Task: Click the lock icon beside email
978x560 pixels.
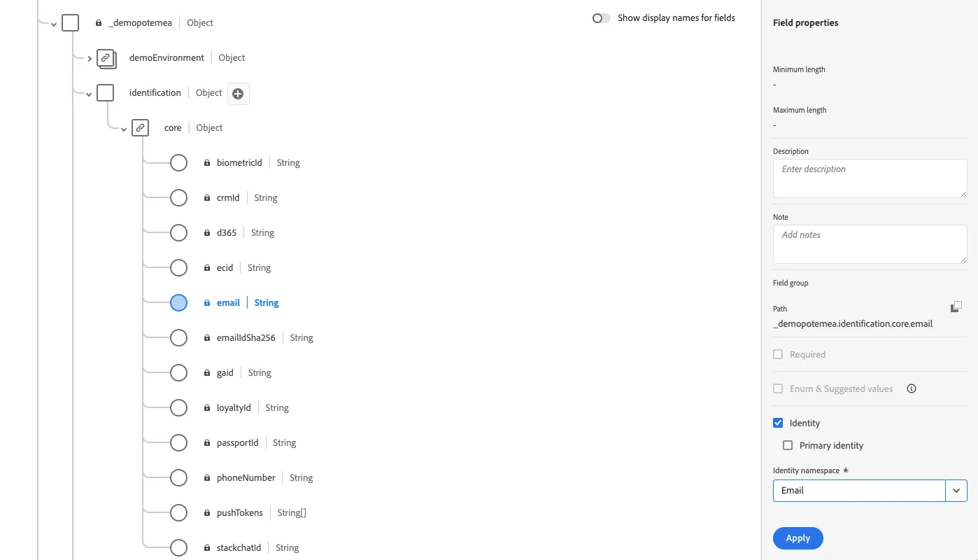Action: coord(207,303)
